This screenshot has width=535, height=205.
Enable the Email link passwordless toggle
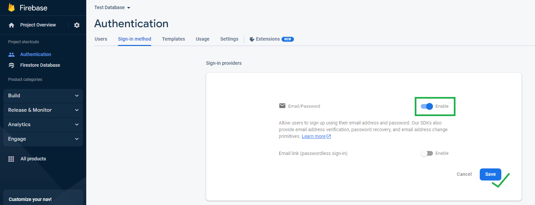pos(427,153)
